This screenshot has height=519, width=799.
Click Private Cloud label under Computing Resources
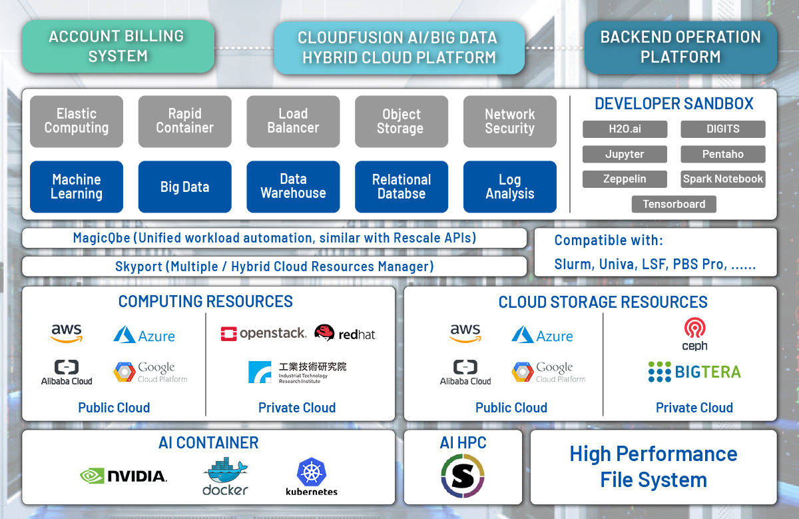(x=297, y=408)
